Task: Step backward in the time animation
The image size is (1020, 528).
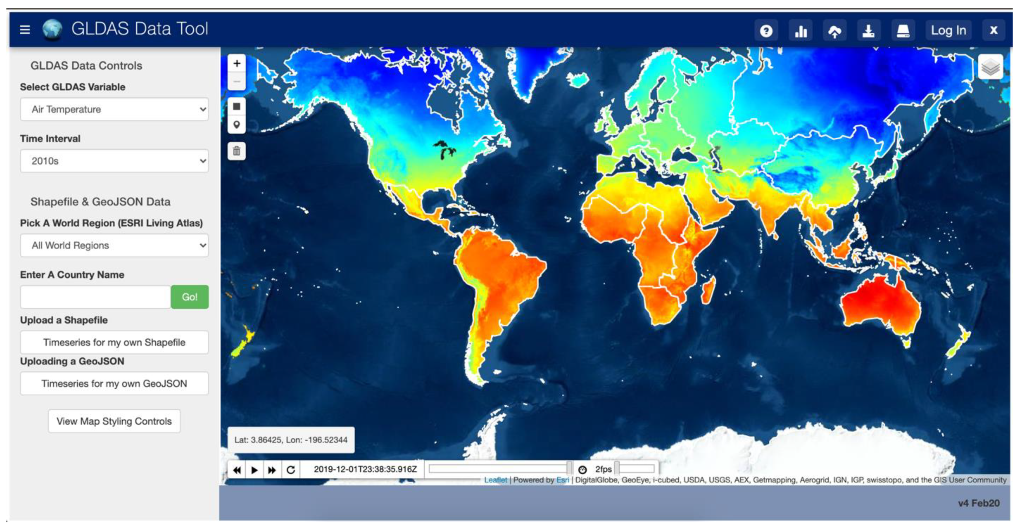Action: [237, 470]
